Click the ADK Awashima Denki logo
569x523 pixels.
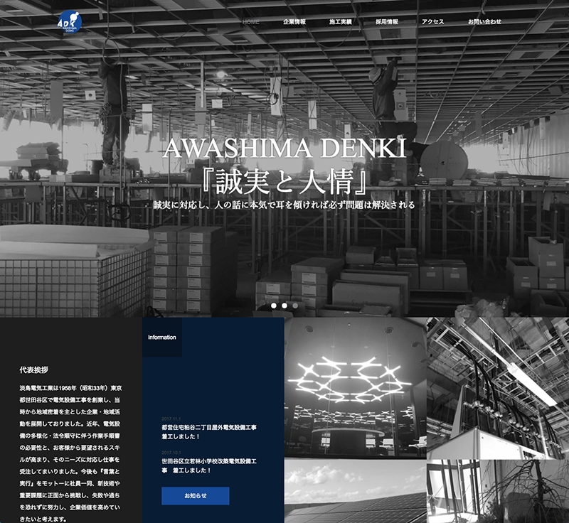coord(70,21)
